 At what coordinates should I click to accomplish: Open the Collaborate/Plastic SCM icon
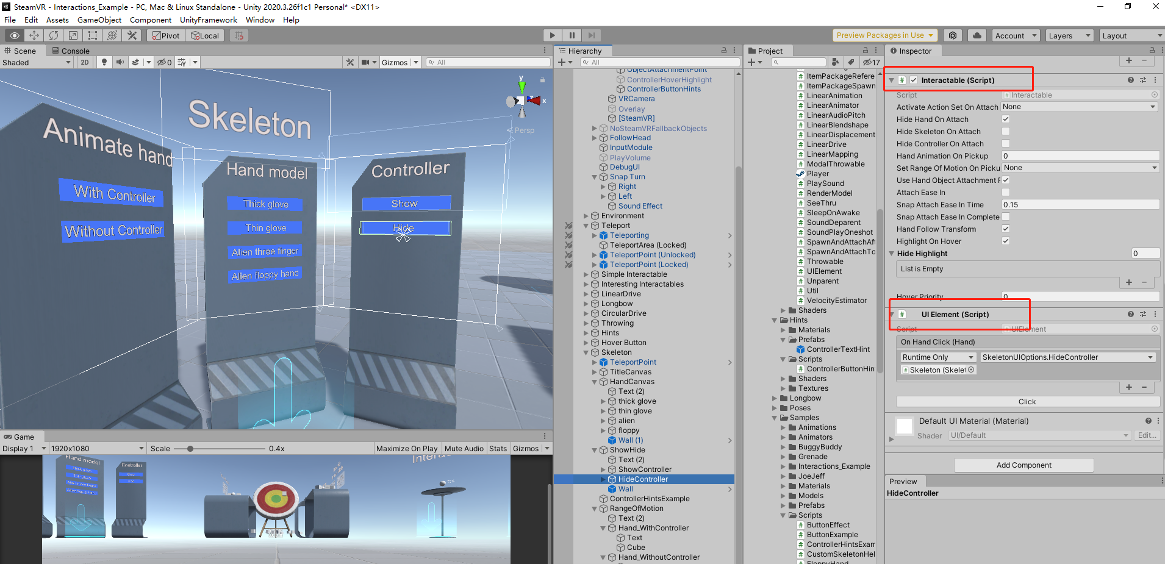tap(953, 35)
